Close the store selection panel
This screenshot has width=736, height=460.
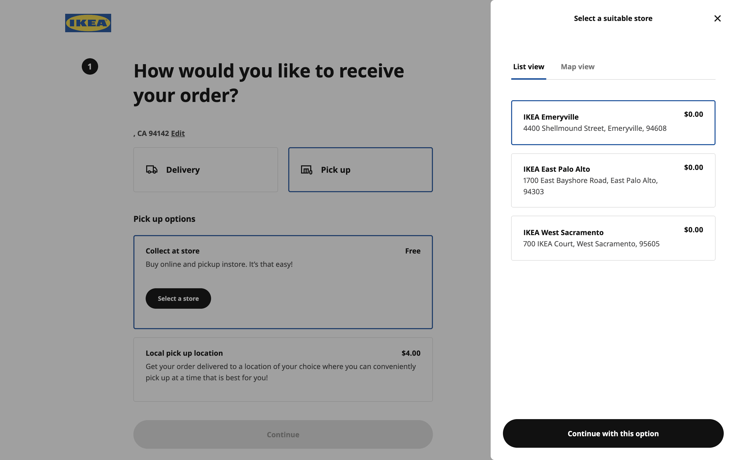pyautogui.click(x=717, y=19)
